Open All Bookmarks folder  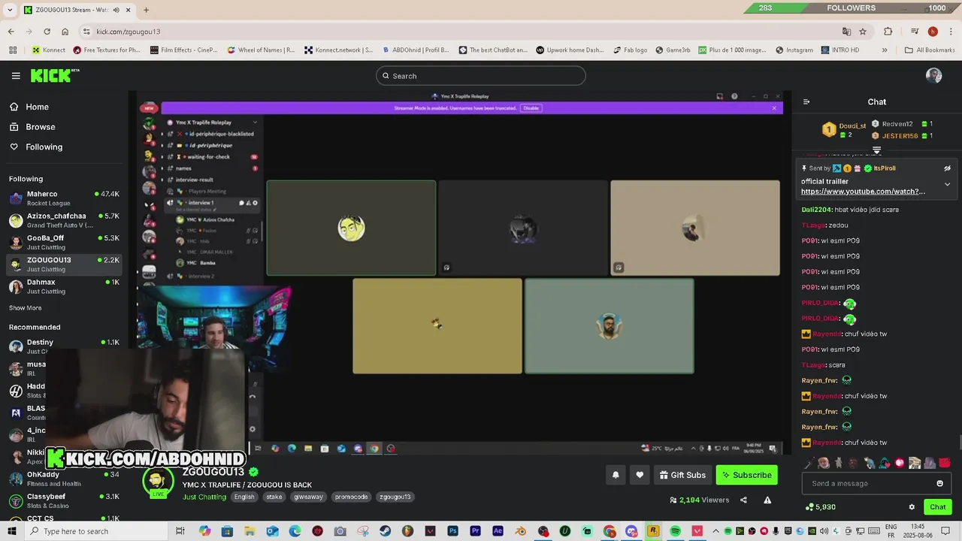click(930, 50)
